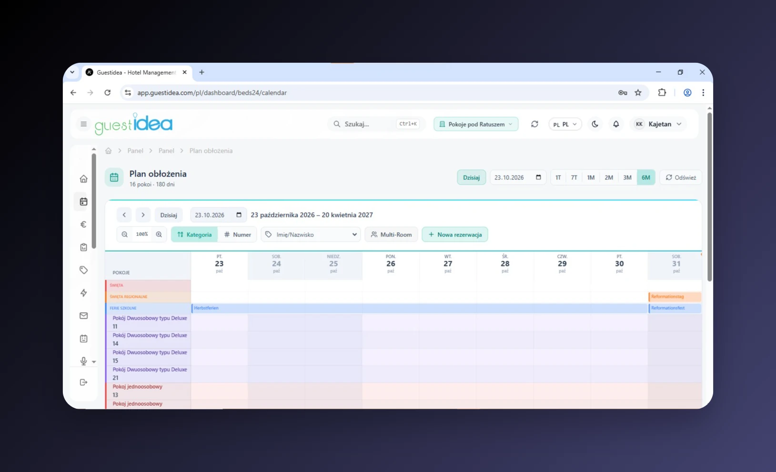Click the zoom out magnifier icon
The width and height of the screenshot is (776, 472).
[125, 235]
